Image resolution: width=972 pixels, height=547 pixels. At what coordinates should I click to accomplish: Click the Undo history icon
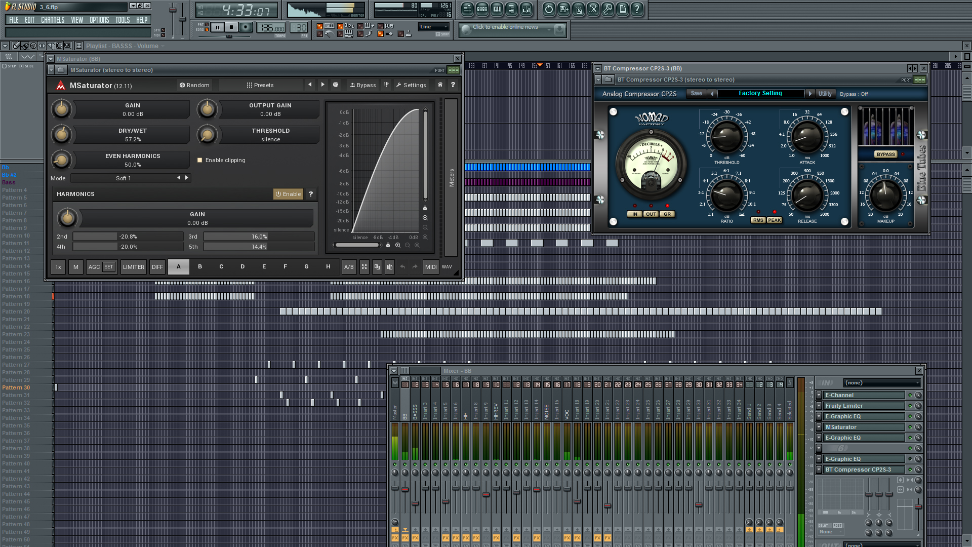point(549,9)
